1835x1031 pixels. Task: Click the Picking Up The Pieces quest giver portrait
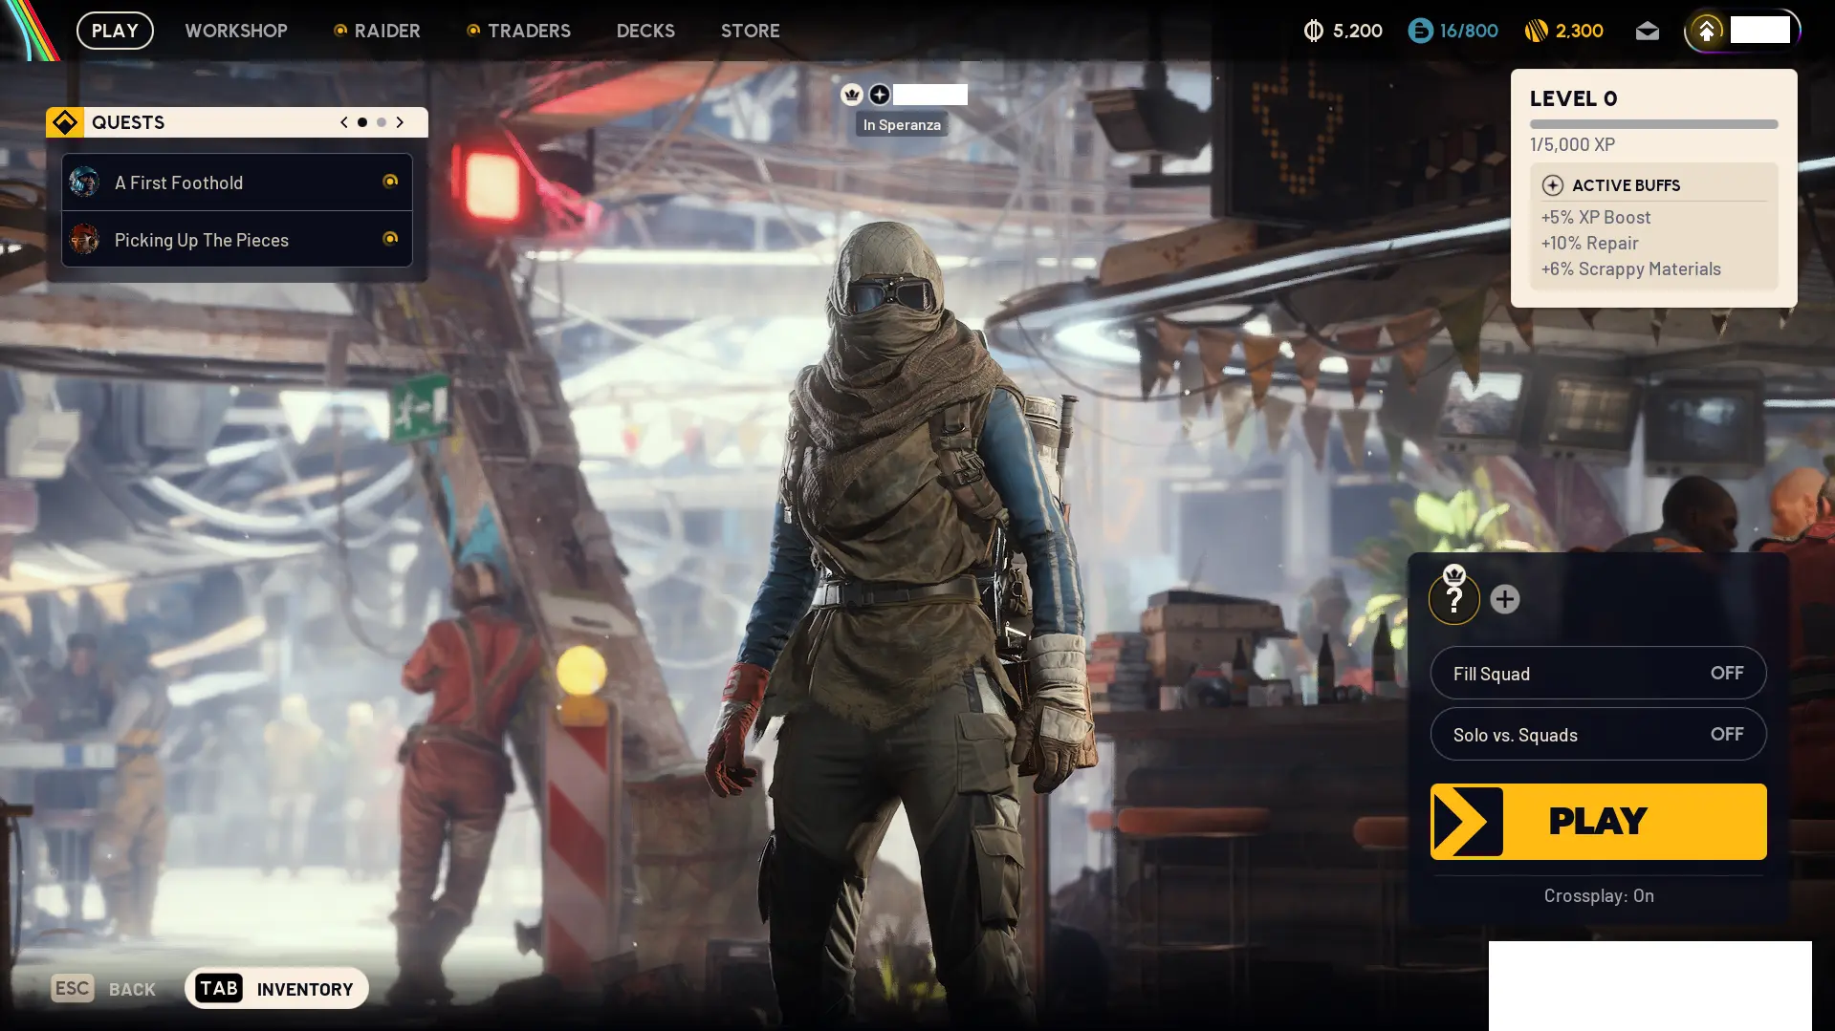click(84, 239)
